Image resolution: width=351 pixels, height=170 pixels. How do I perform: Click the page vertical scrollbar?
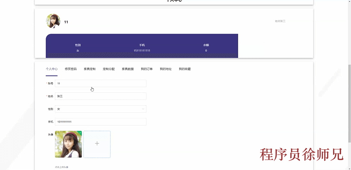[x=350, y=103]
